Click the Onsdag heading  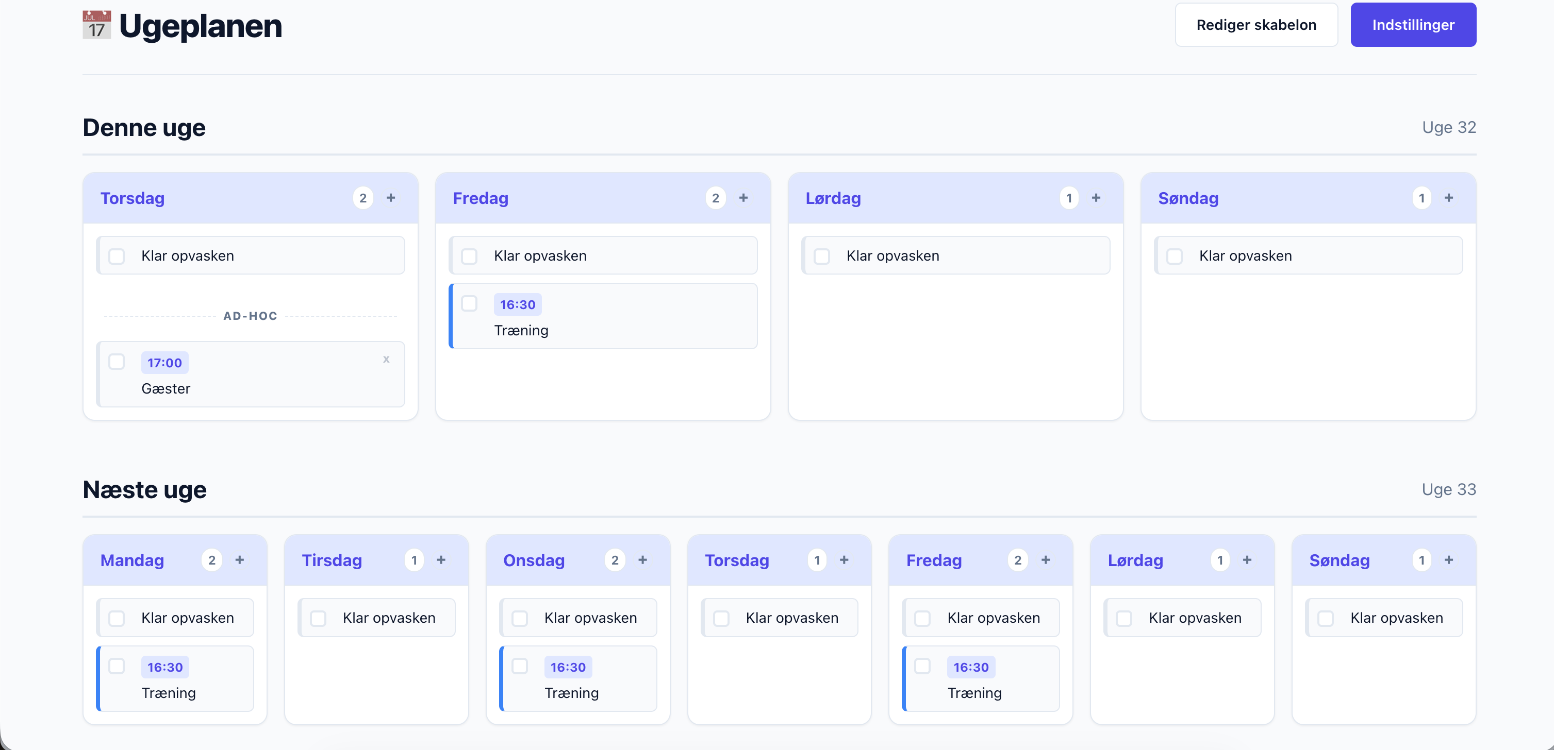coord(534,560)
